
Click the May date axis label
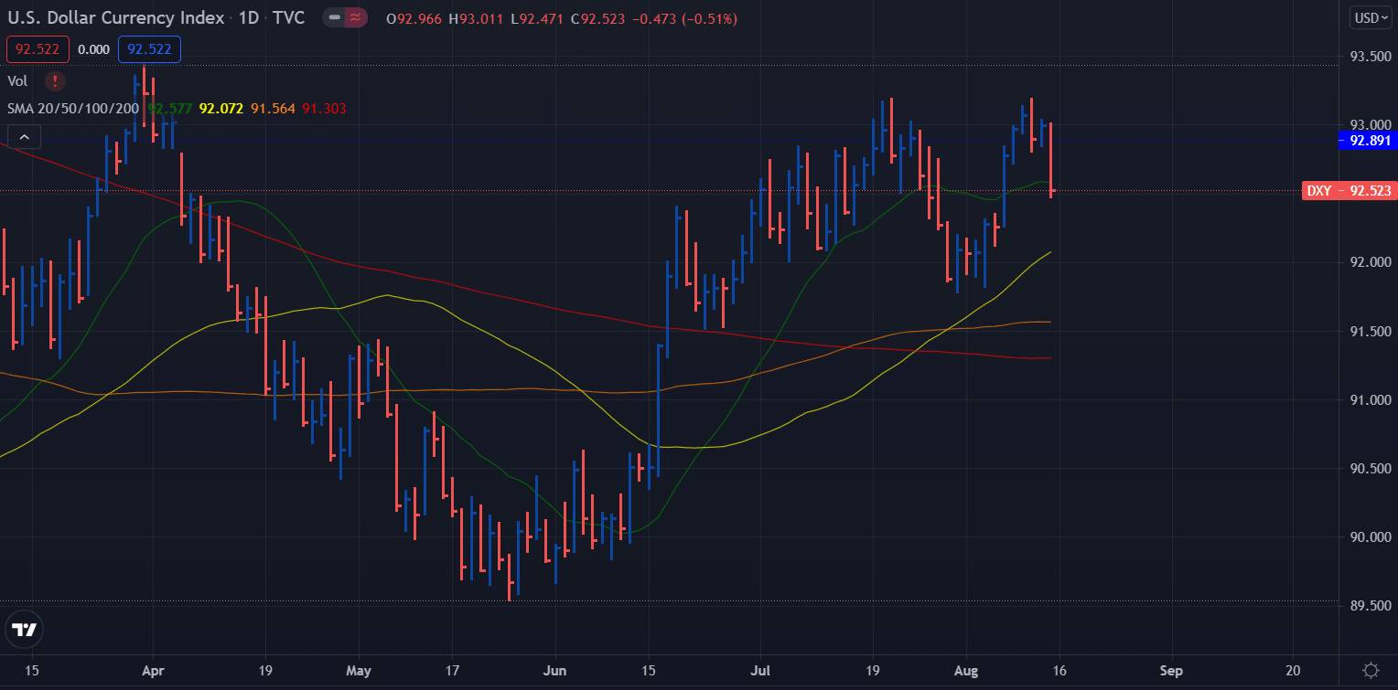tap(359, 671)
